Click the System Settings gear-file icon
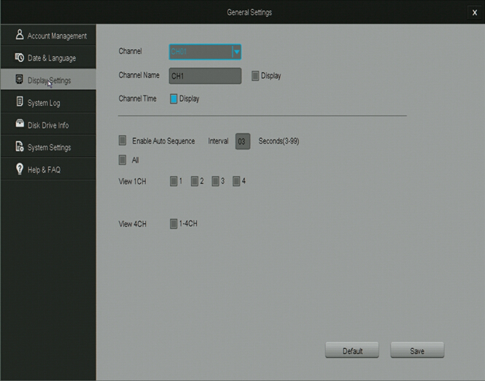The image size is (485, 381). click(x=20, y=147)
